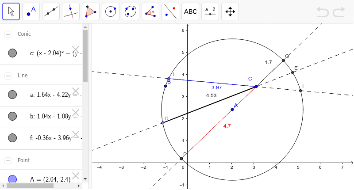
Task: Collapse the Point group
Action: (x=8, y=160)
